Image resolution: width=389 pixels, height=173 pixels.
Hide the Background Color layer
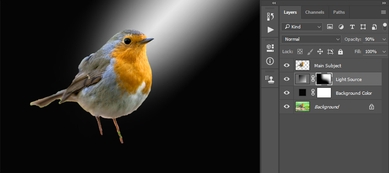[x=286, y=92]
